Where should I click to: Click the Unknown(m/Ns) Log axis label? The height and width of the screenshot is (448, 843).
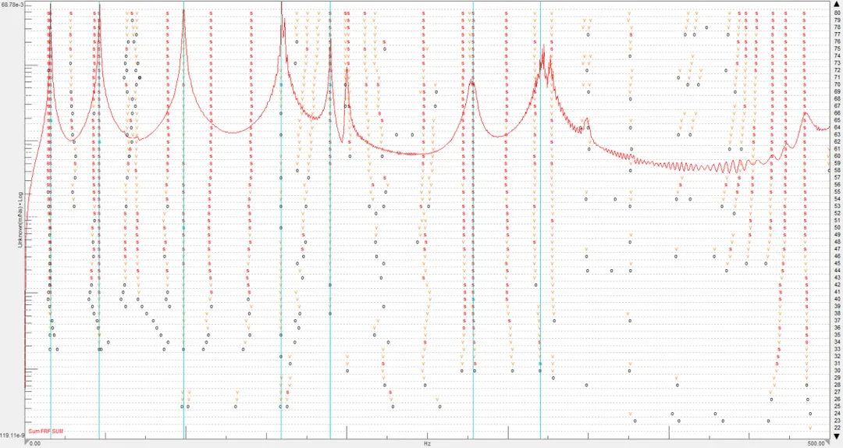[x=20, y=220]
